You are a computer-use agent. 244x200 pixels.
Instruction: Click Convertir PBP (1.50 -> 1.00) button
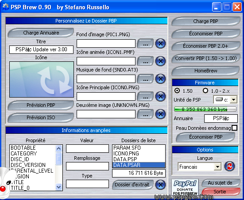pos(205,58)
